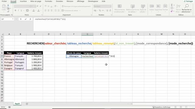This screenshot has width=195, height=109.
Task: Select cell containing 1 800,00 €
Action: tap(34, 59)
